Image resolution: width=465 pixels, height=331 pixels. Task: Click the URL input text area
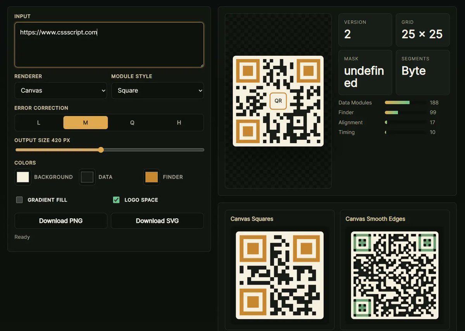(109, 45)
